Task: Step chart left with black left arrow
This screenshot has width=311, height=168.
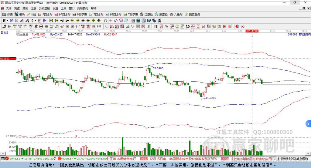Action: coord(62,21)
